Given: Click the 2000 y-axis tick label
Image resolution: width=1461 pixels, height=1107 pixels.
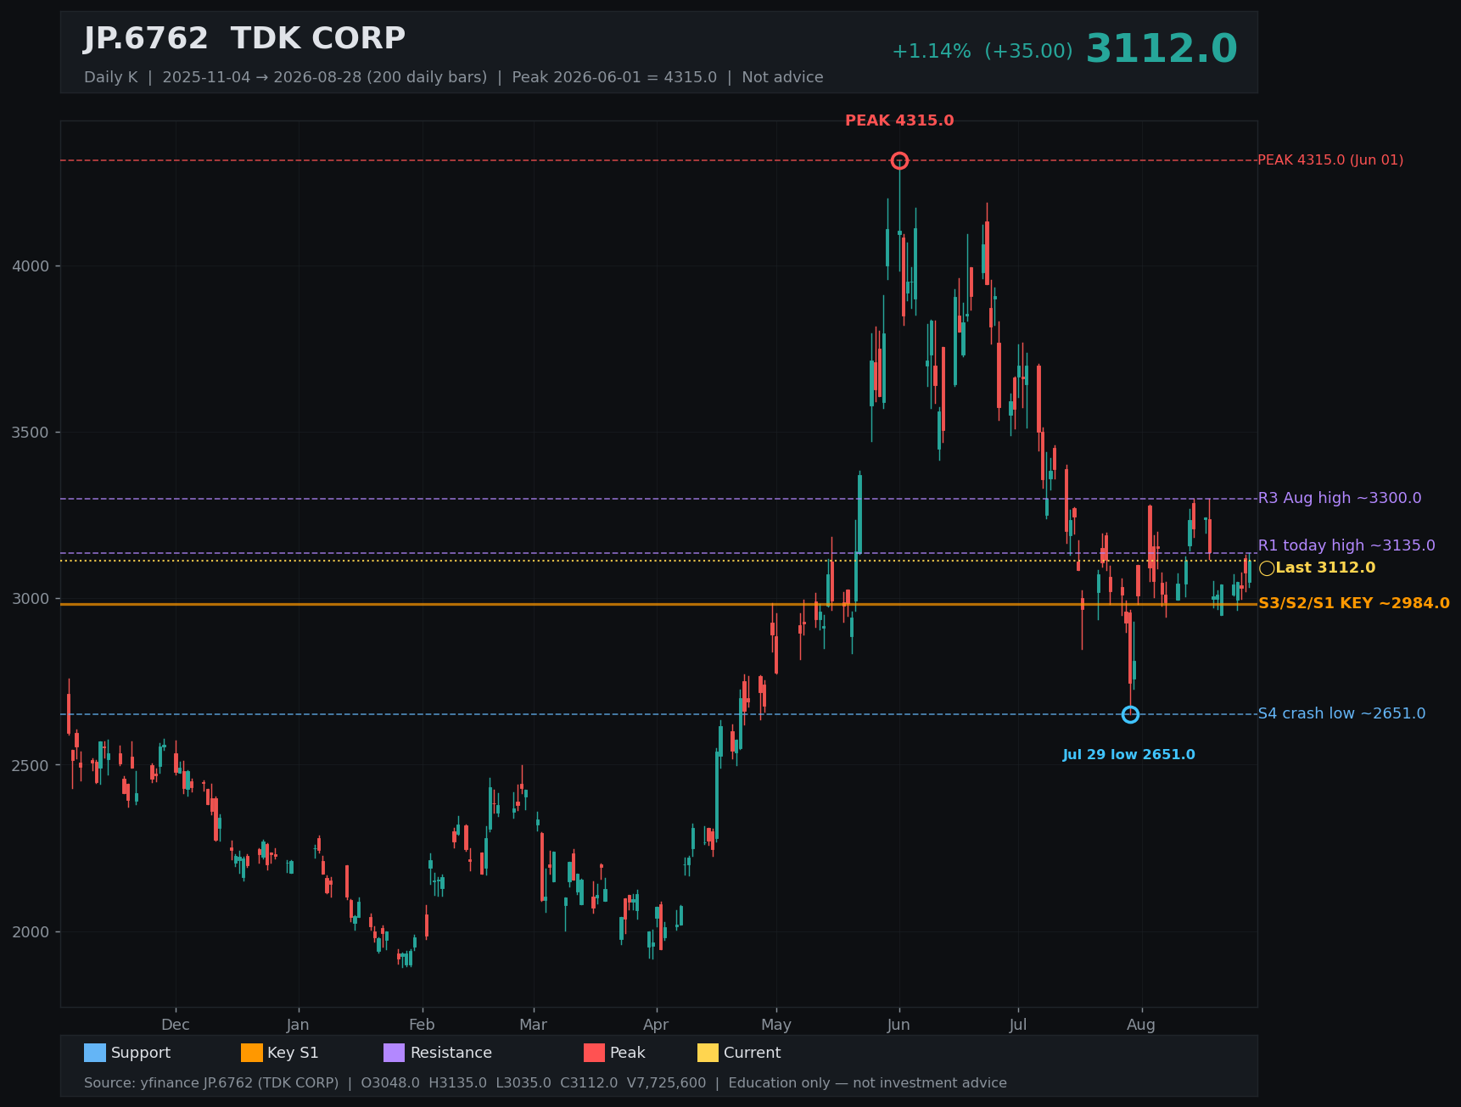Looking at the screenshot, I should (31, 931).
